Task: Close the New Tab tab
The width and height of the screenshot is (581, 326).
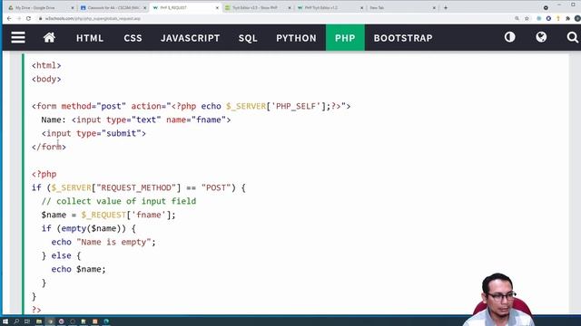Action: 434,8
